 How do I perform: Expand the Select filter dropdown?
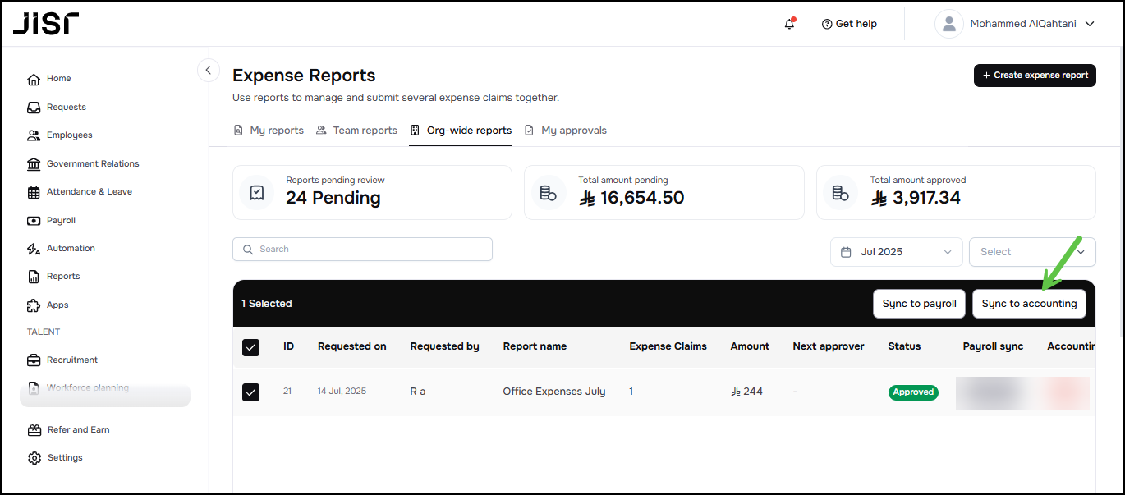[1032, 252]
